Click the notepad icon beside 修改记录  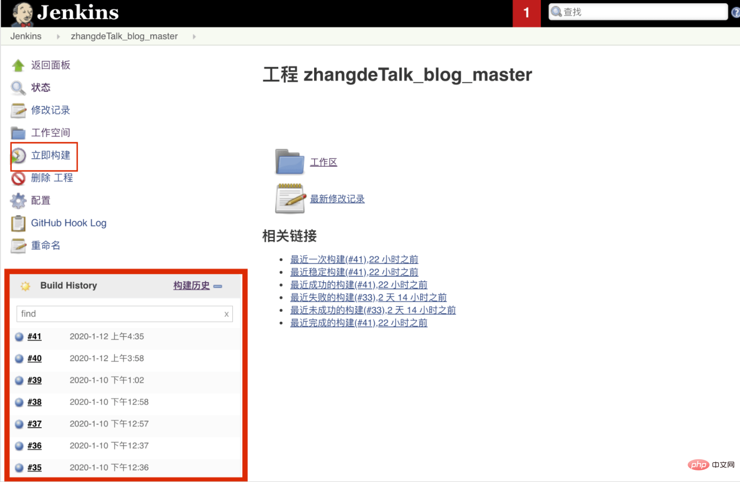18,110
